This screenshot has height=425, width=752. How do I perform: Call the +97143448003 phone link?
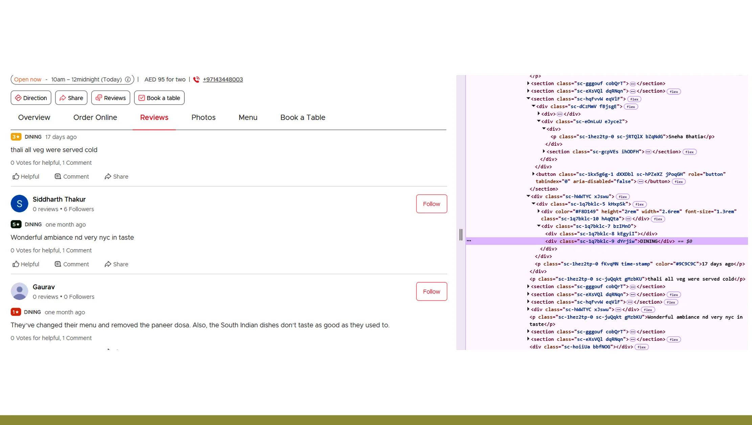coord(223,79)
